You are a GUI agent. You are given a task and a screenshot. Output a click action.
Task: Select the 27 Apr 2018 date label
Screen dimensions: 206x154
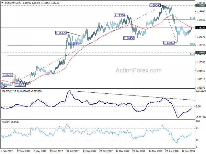tap(172, 151)
